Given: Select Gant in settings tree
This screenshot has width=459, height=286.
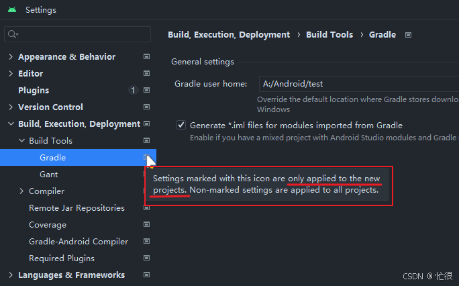Looking at the screenshot, I should (48, 175).
